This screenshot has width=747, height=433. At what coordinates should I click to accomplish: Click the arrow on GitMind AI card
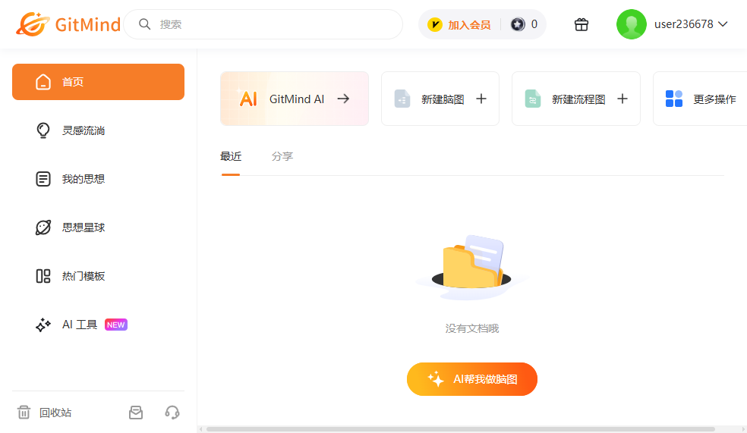click(343, 99)
